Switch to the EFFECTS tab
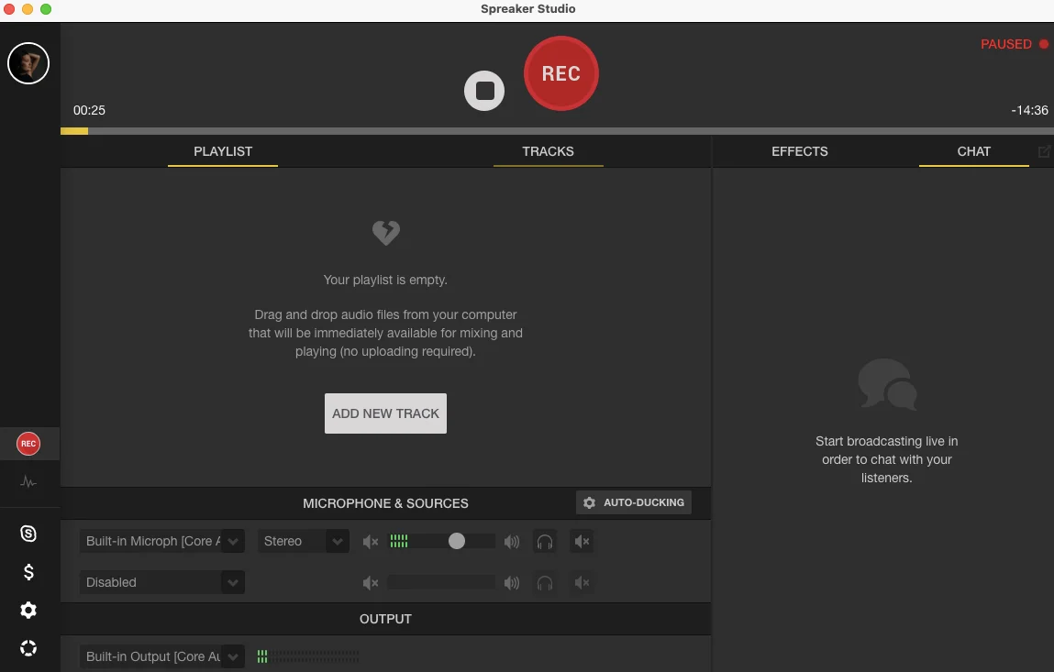1054x672 pixels. point(799,151)
